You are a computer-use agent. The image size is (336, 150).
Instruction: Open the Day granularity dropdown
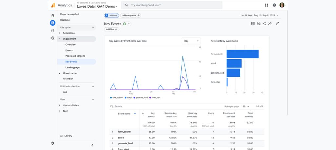coord(191,41)
